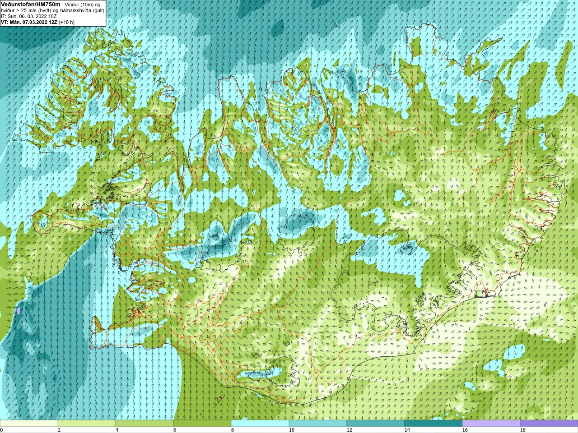
Task: Click the legend scale label "16"
Action: point(465,430)
